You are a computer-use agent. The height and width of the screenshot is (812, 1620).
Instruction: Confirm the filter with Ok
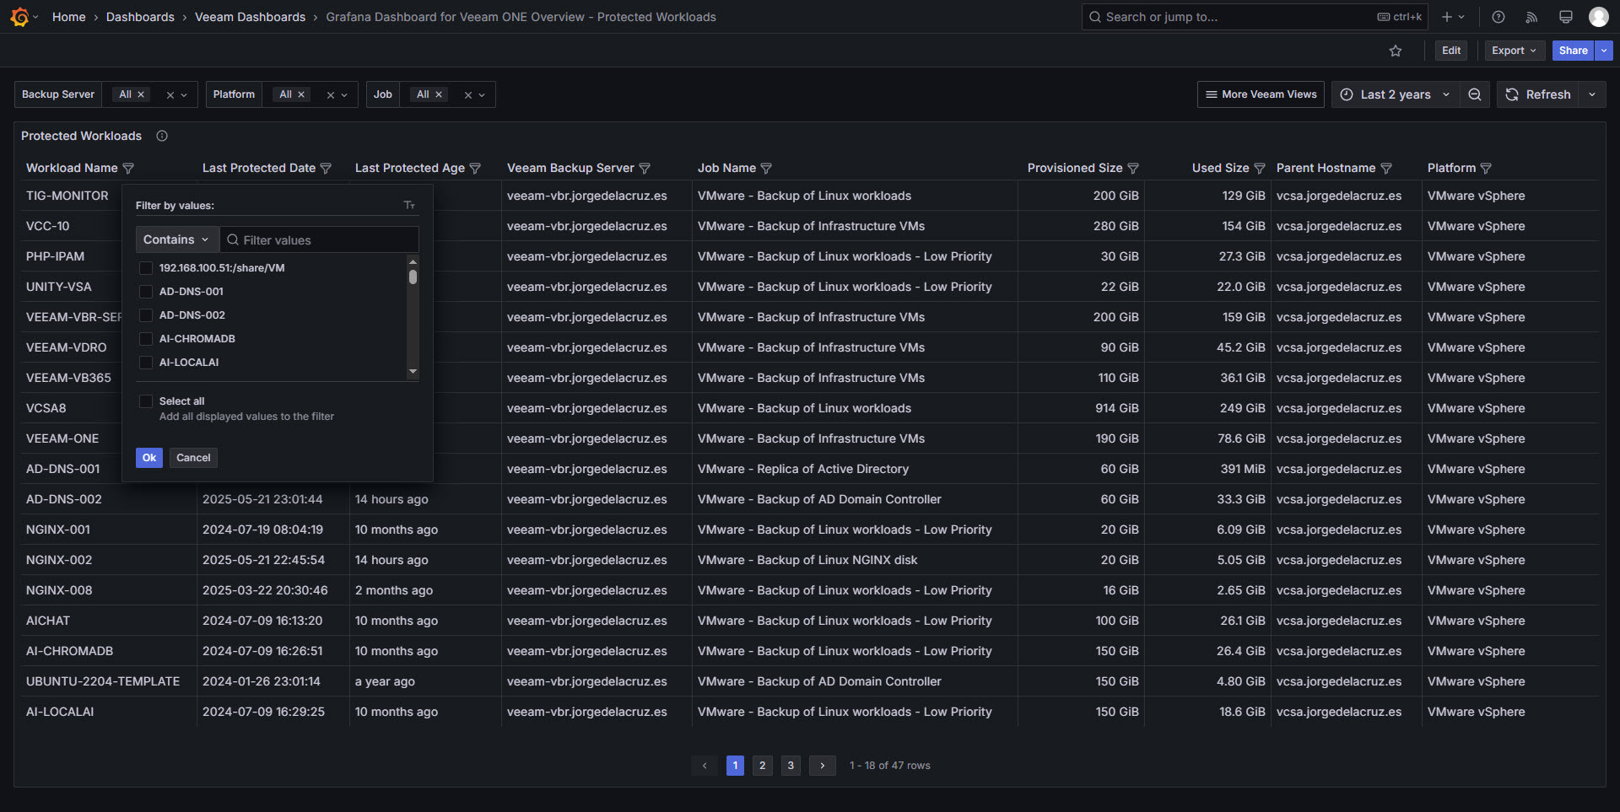(149, 458)
